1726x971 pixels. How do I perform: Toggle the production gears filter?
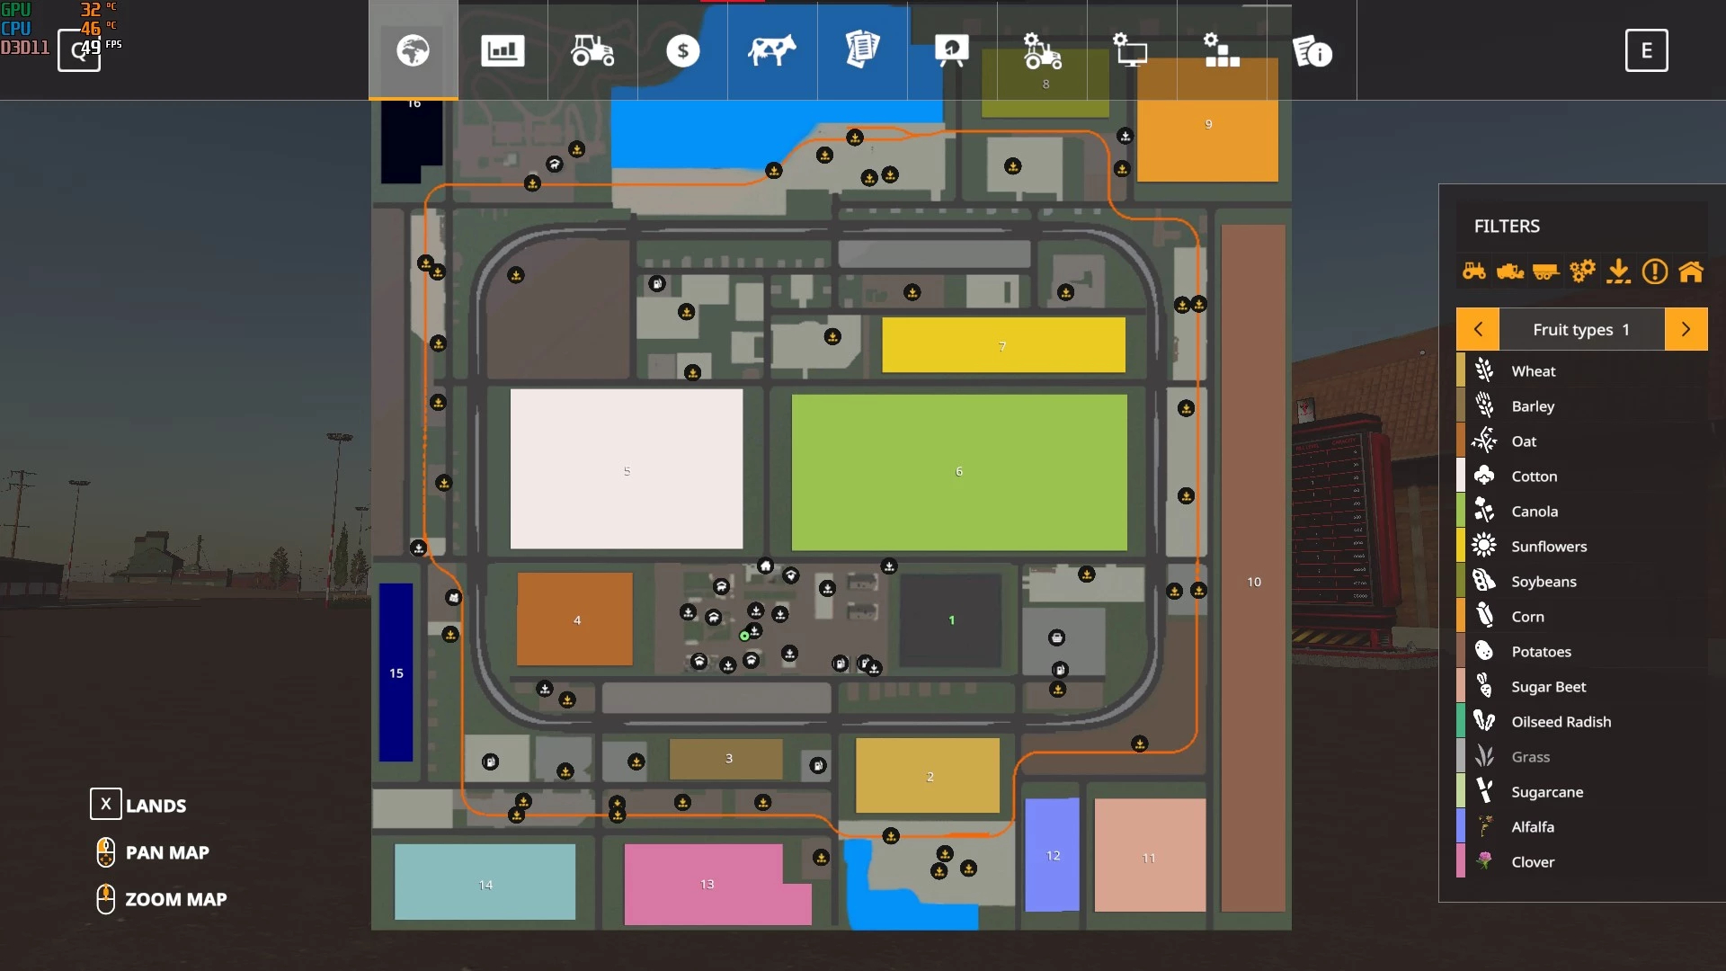[1582, 271]
